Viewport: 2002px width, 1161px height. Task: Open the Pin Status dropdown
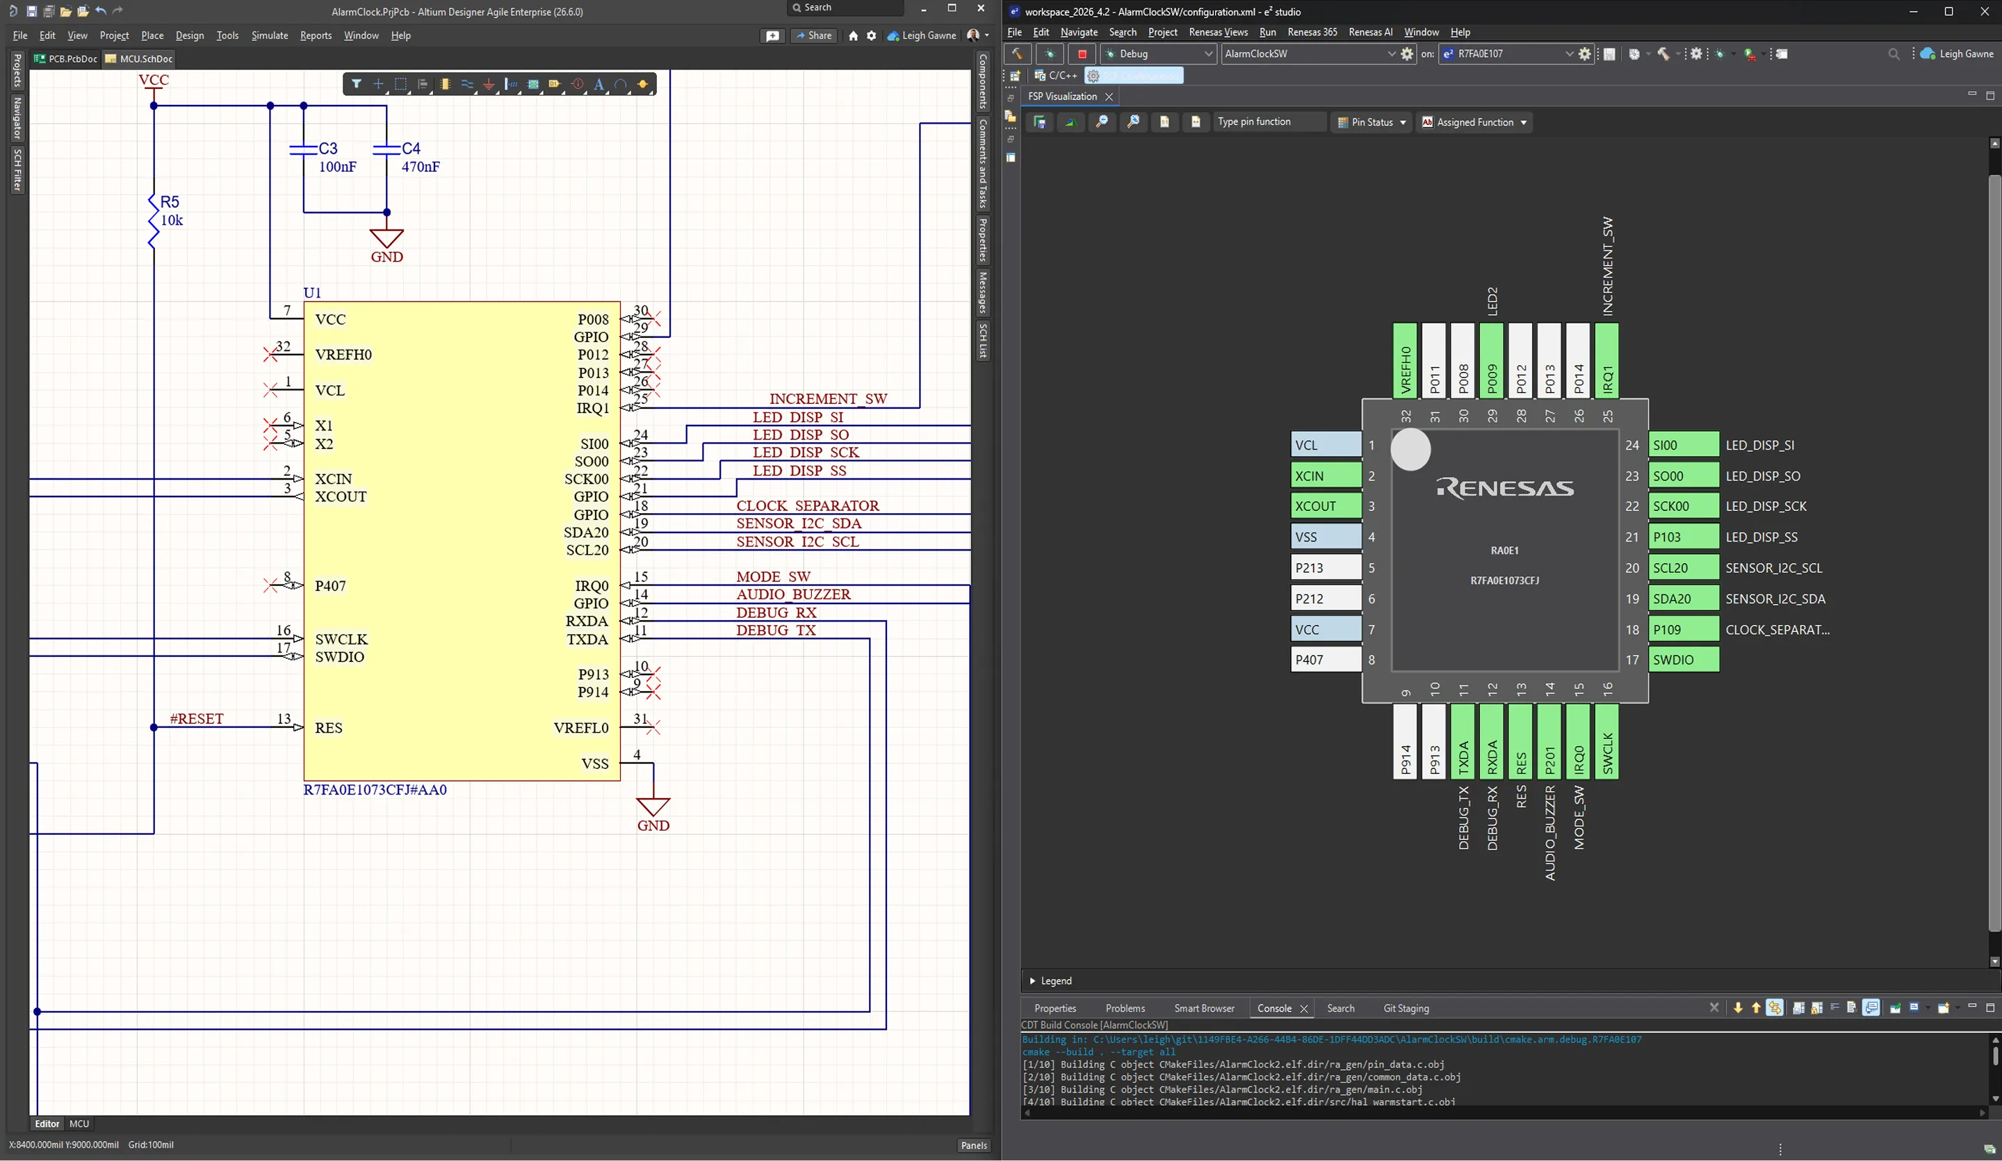click(1372, 122)
